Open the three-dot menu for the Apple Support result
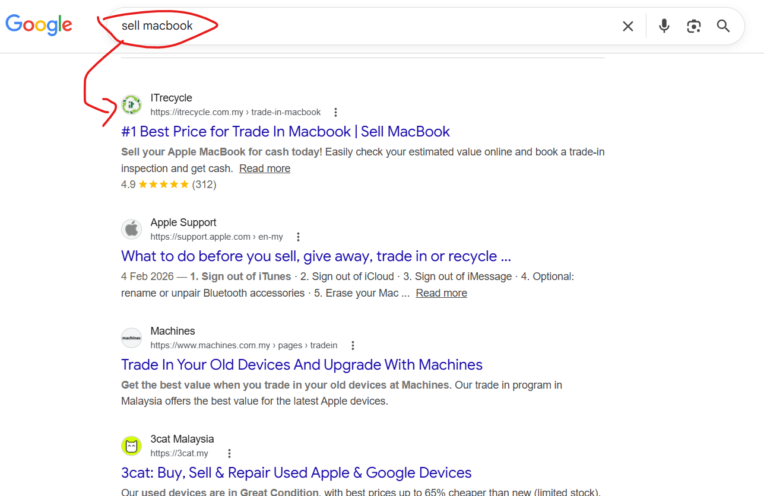Viewport: 764px width, 496px height. [298, 237]
